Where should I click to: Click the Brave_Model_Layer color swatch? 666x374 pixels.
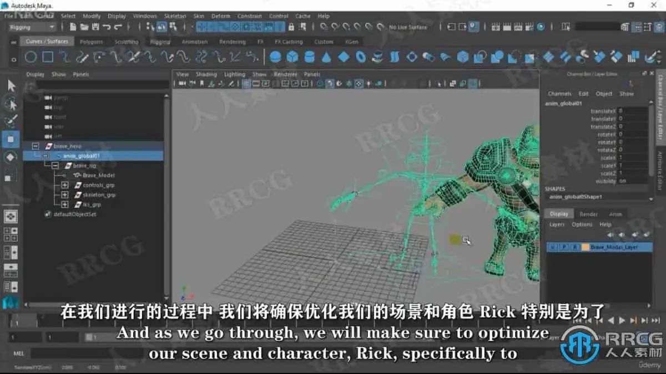click(x=585, y=247)
